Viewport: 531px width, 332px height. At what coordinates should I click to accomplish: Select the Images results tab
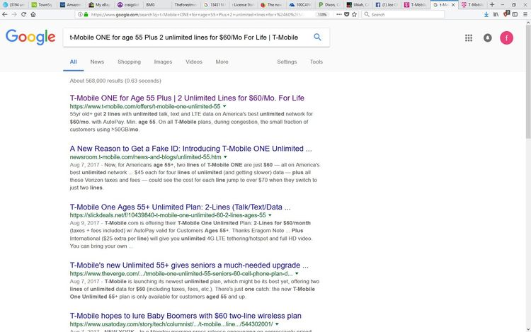[x=163, y=62]
